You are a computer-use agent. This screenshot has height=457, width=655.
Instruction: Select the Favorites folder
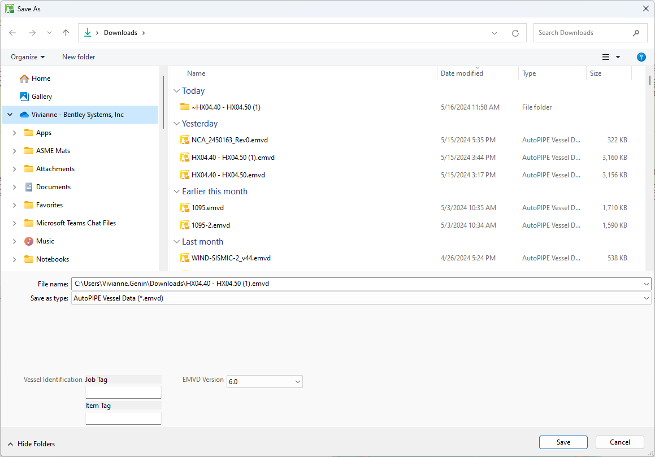[x=49, y=204]
